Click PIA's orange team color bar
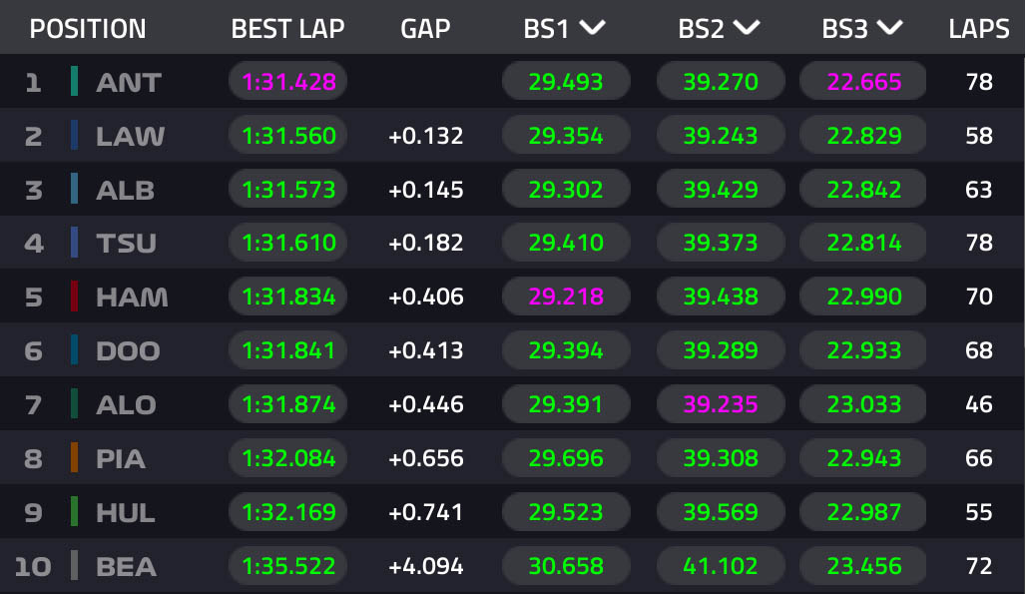Screen dimensions: 1026x594 click(74, 458)
